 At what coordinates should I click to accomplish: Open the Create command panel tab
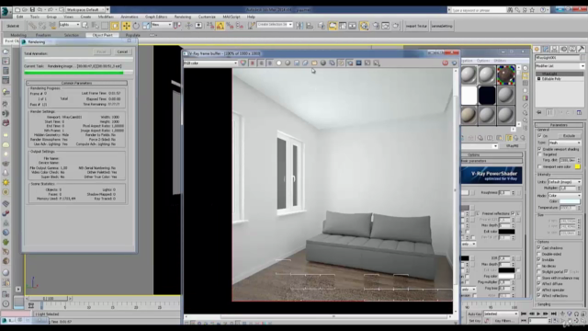[x=537, y=49]
